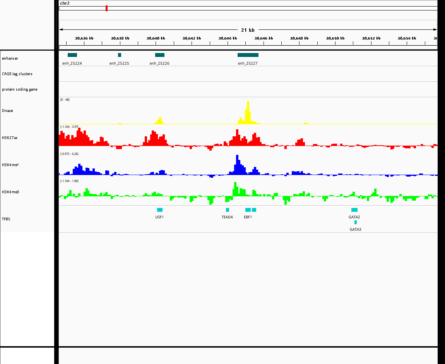This screenshot has width=445, height=364.
Task: Click the GATA2 binding site block
Action: (354, 210)
